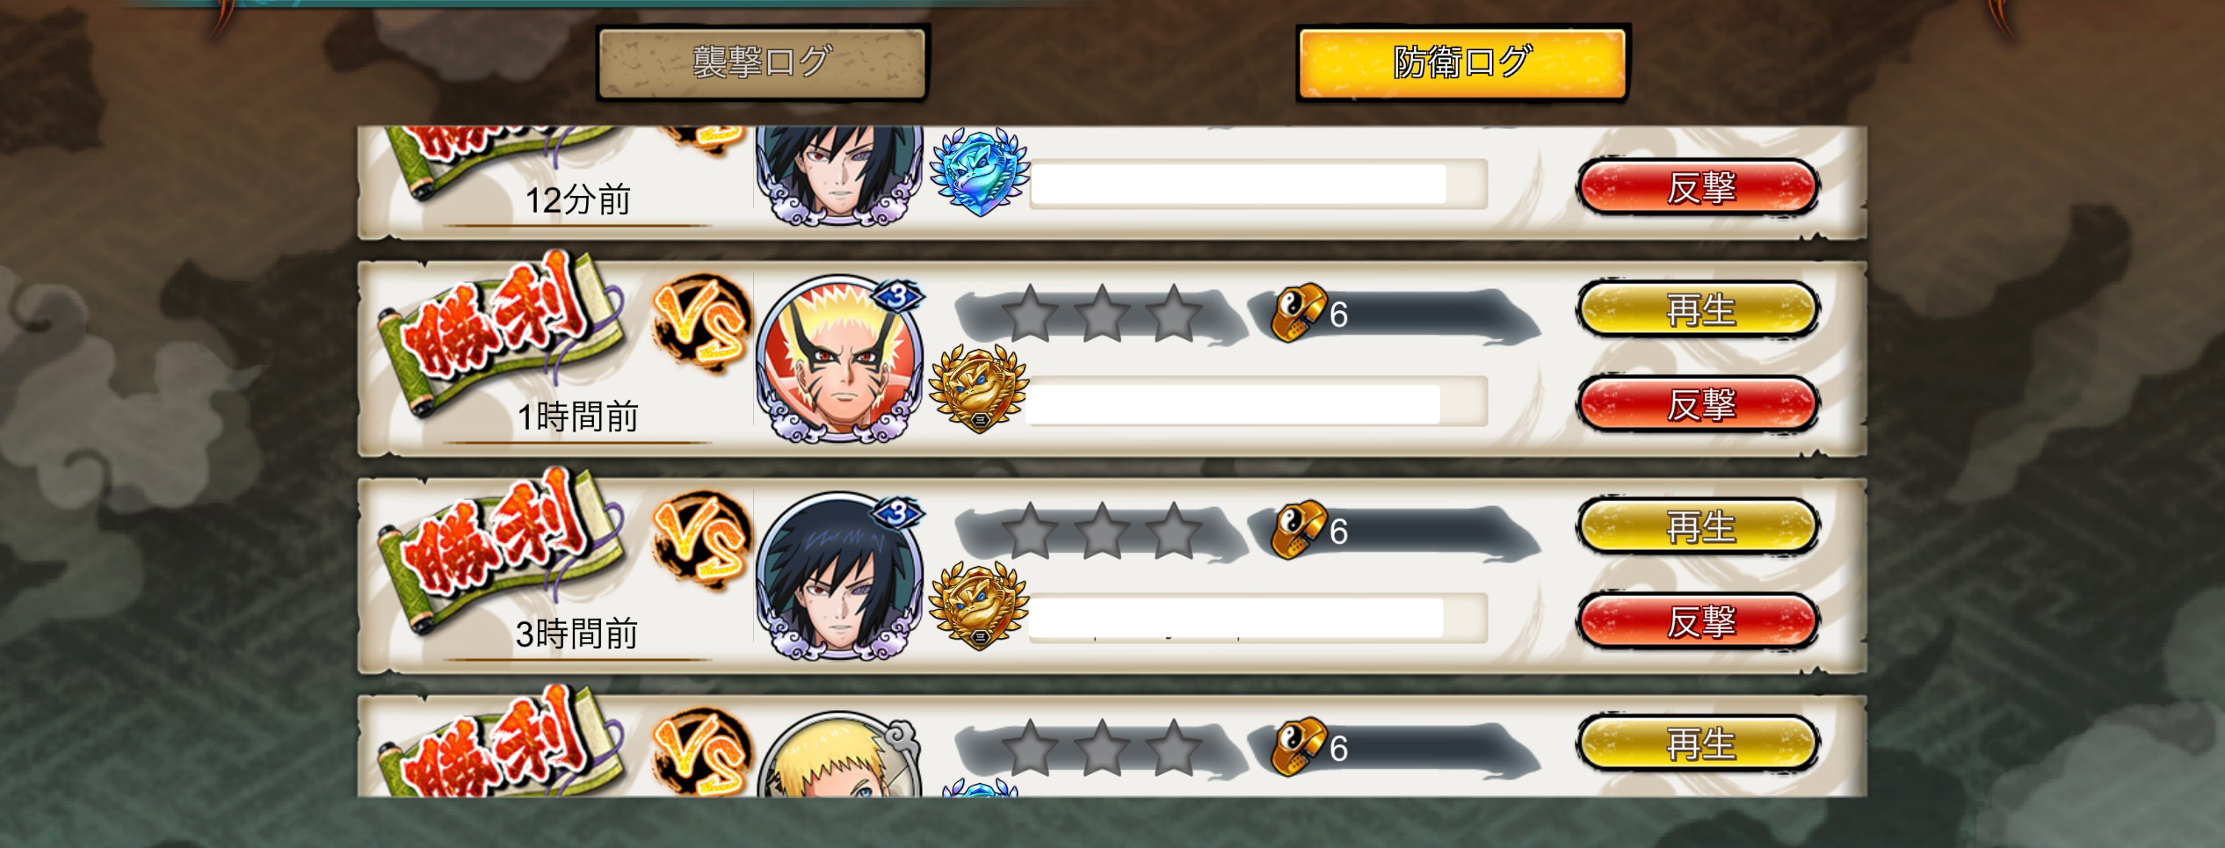
Task: Open the orange-haired Naruto avatar in the 1時間前 entry
Action: 839,360
